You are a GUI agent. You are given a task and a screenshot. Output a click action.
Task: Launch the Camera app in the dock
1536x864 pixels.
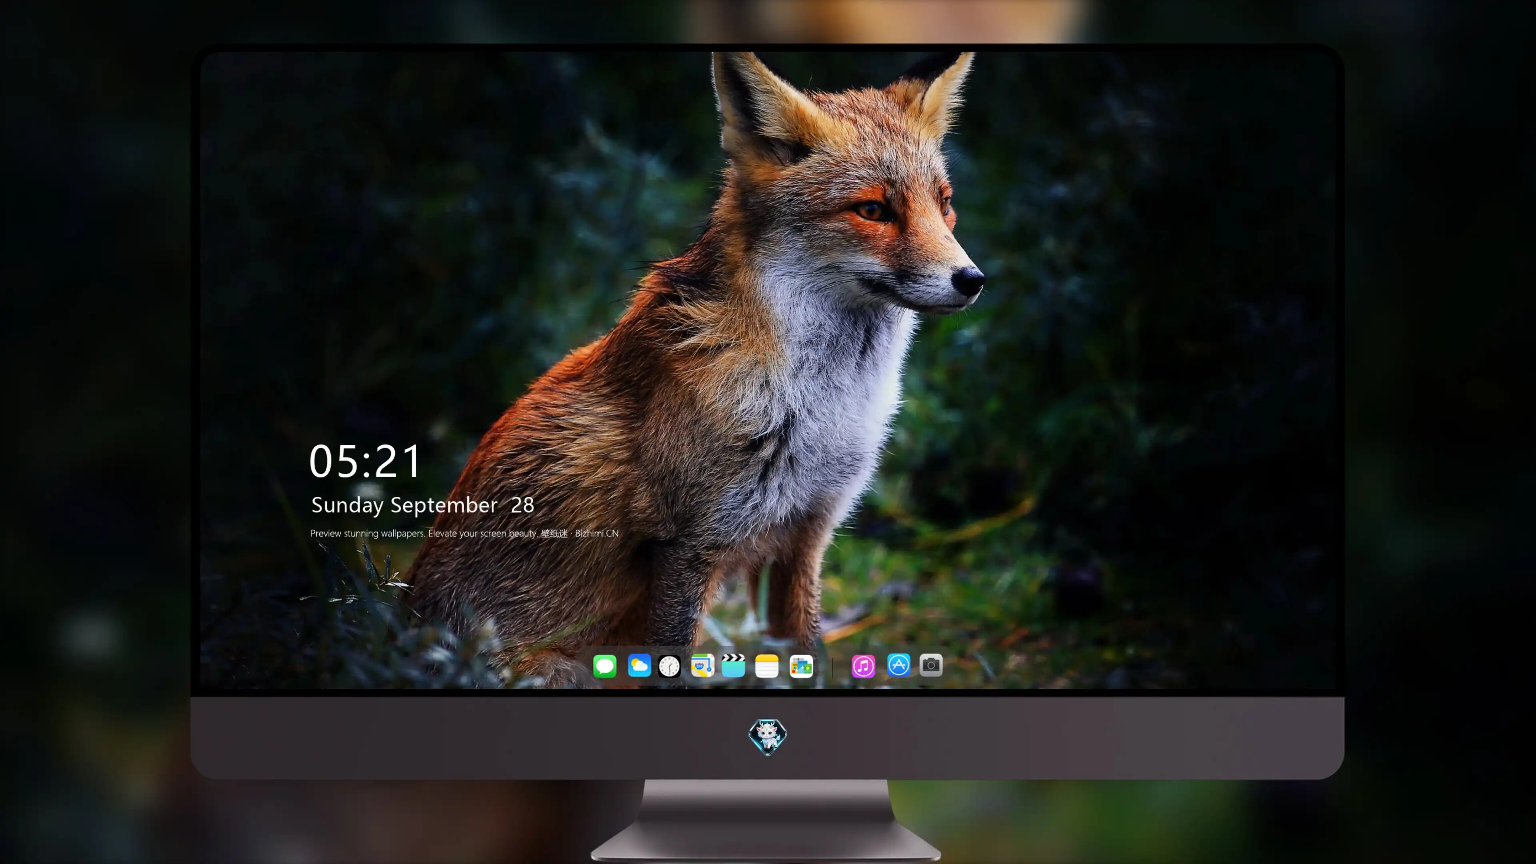(x=931, y=665)
